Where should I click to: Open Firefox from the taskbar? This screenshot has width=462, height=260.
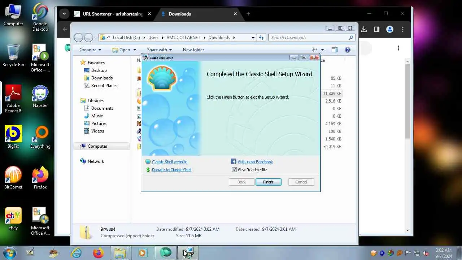(x=98, y=253)
